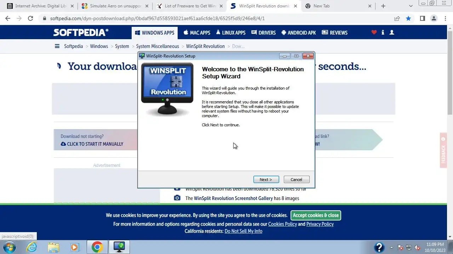This screenshot has width=453, height=254.
Task: Open Windows Media Player on taskbar
Action: [75, 247]
